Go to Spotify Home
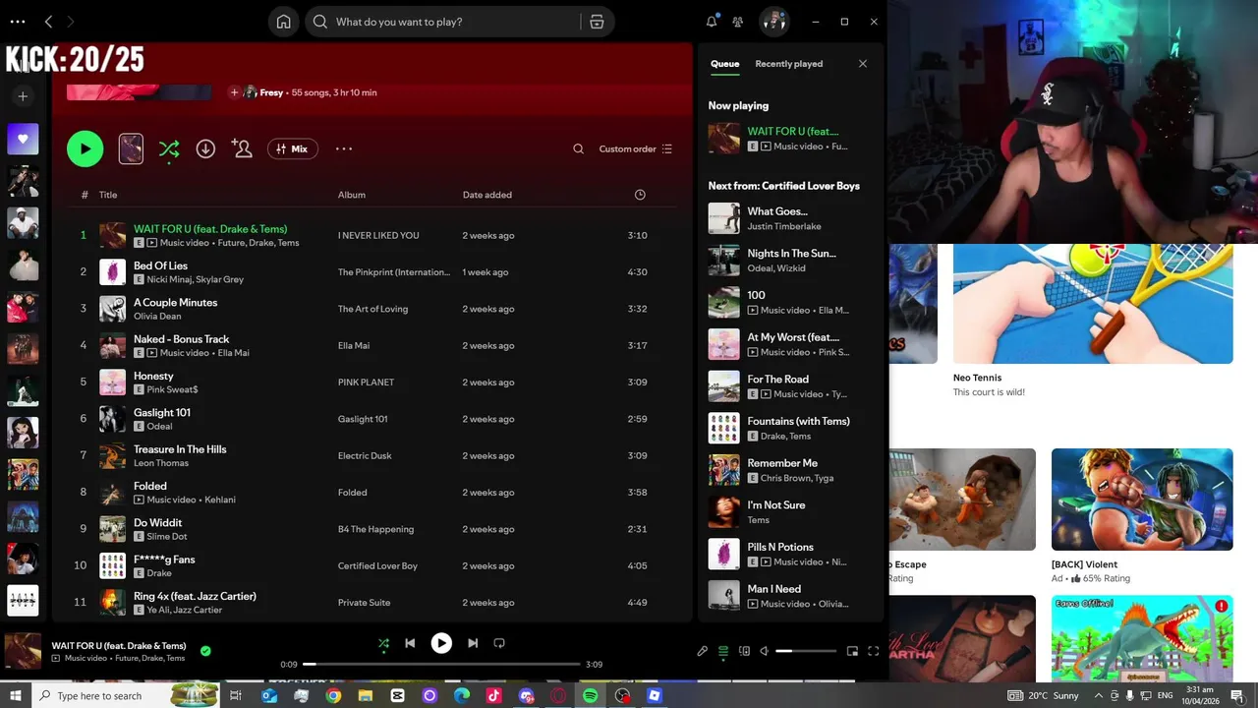The width and height of the screenshot is (1258, 708). (x=283, y=22)
